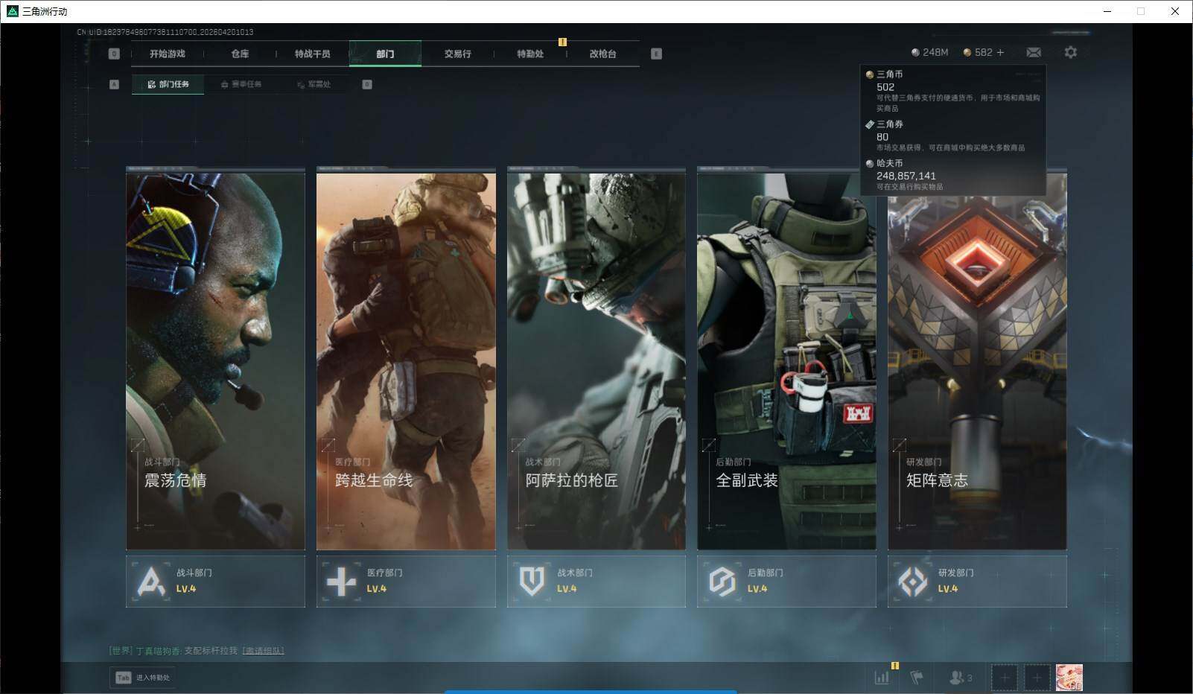
Task: Select the 部门任务 sub-tab
Action: point(168,84)
